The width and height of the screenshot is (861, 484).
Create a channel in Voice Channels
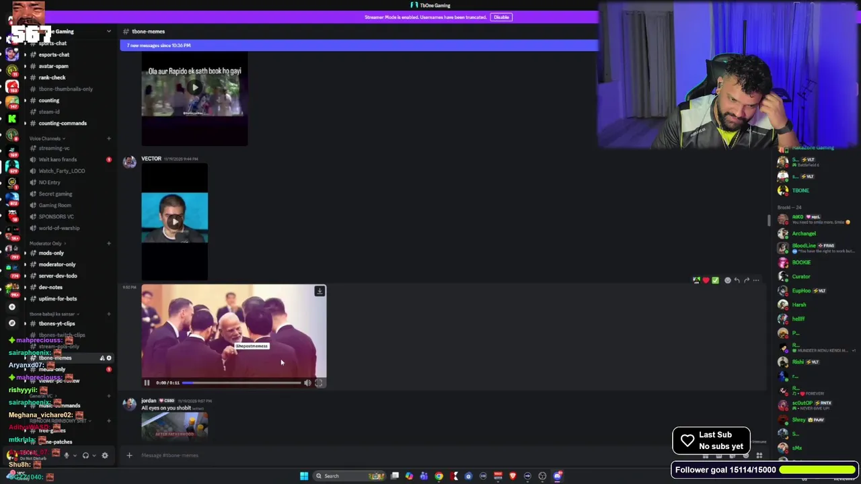point(109,138)
